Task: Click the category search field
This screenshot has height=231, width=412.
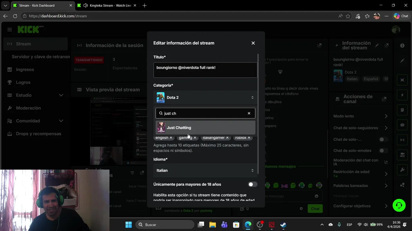Action: [205, 113]
